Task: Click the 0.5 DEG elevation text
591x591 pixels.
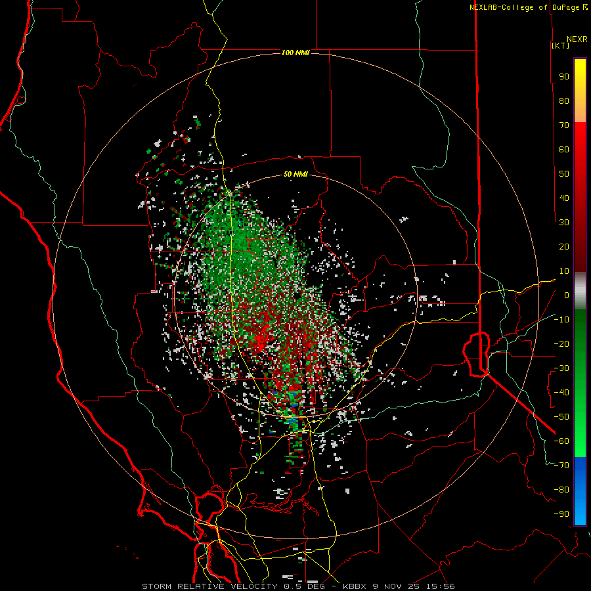Action: [305, 586]
